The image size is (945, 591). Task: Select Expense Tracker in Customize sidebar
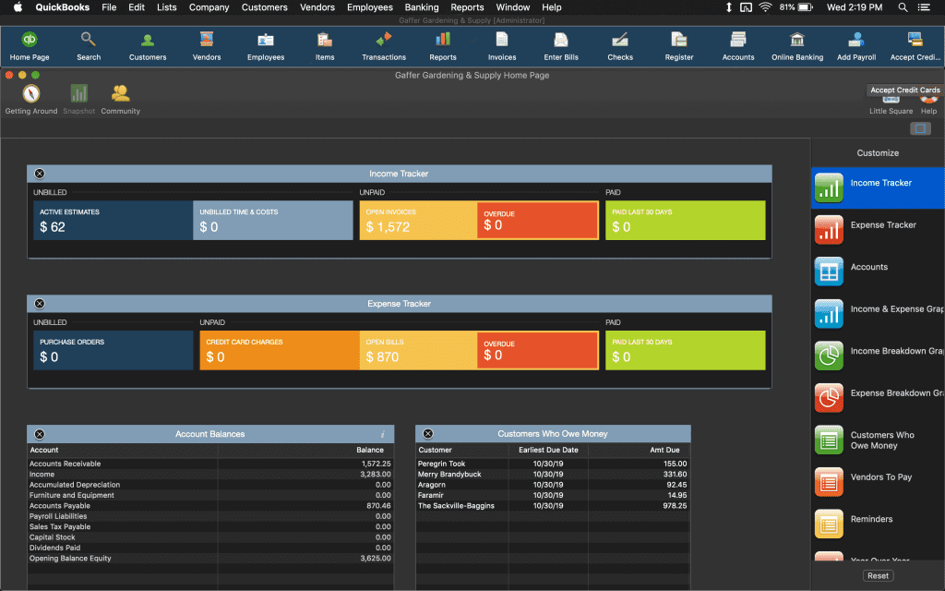click(x=879, y=230)
